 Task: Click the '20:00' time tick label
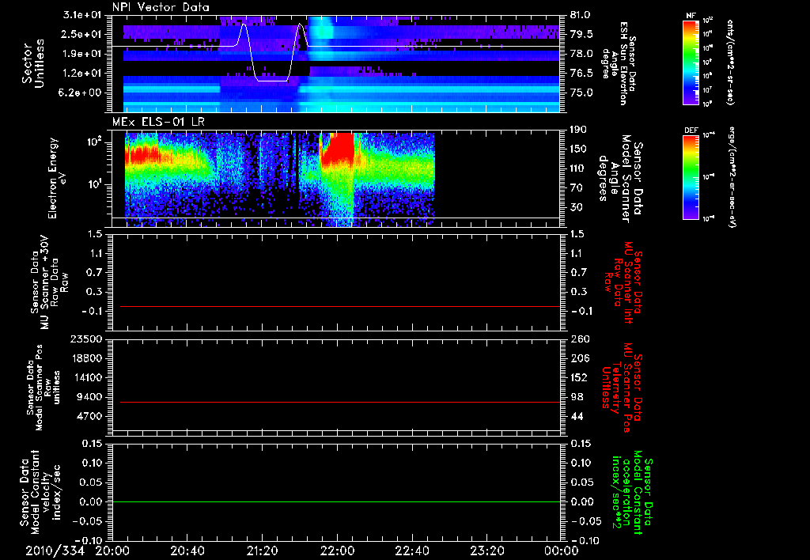112,551
